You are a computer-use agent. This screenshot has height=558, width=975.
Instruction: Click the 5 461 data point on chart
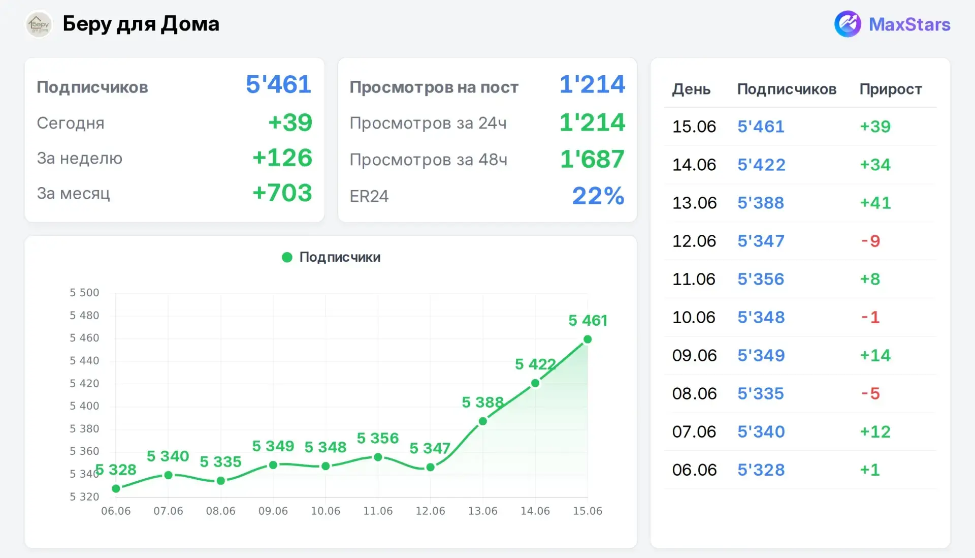tap(588, 339)
